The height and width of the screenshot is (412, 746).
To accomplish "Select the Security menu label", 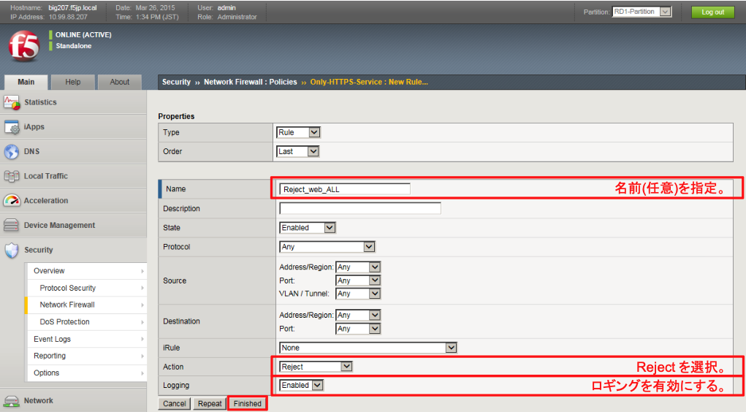I will coord(39,250).
